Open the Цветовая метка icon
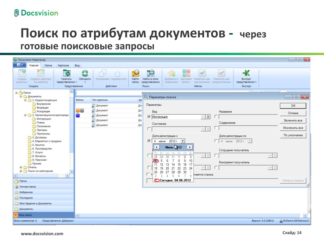The width and height of the screenshot is (324, 243). [x=186, y=73]
